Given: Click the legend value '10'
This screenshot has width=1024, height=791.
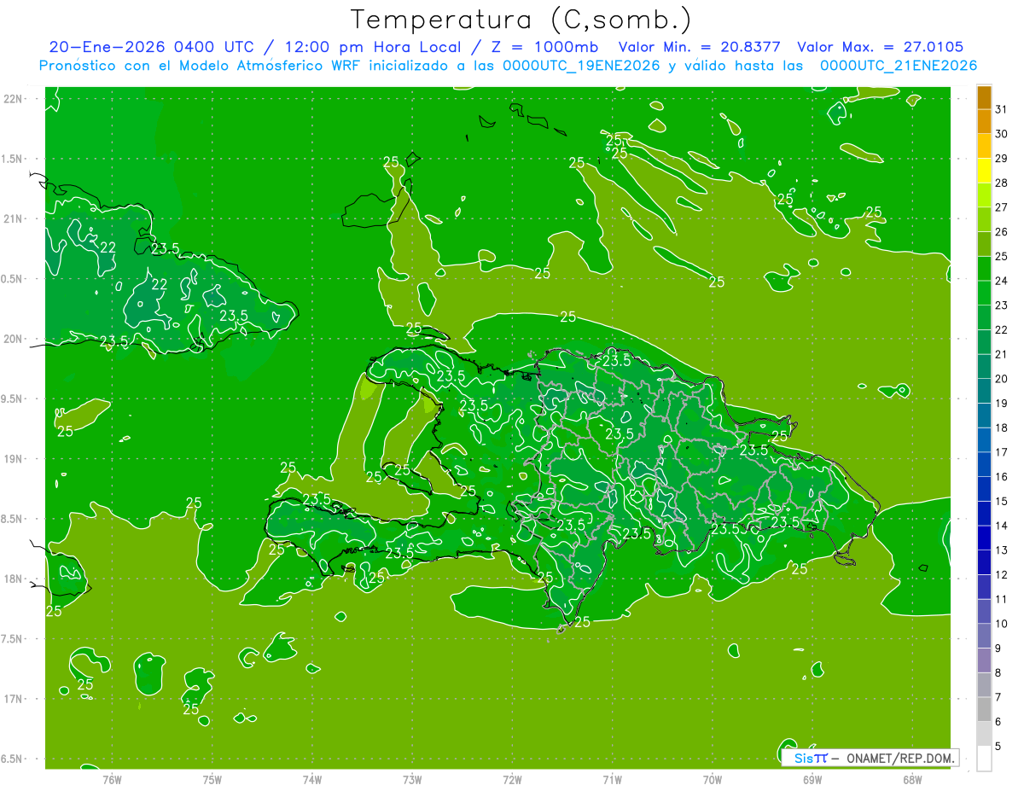Looking at the screenshot, I should coord(1001,624).
